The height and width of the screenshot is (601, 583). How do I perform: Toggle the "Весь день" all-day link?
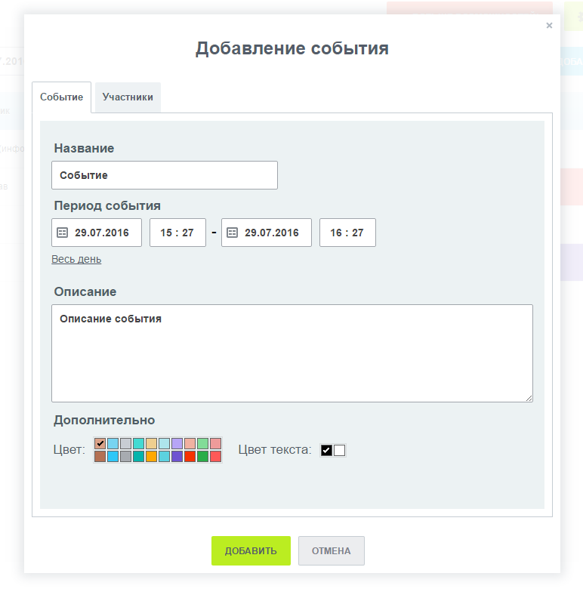point(76,259)
